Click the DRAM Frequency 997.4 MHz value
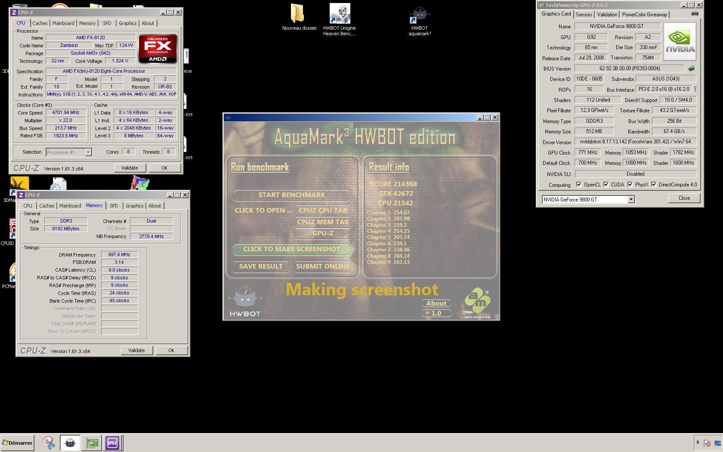This screenshot has height=452, width=723. (119, 254)
